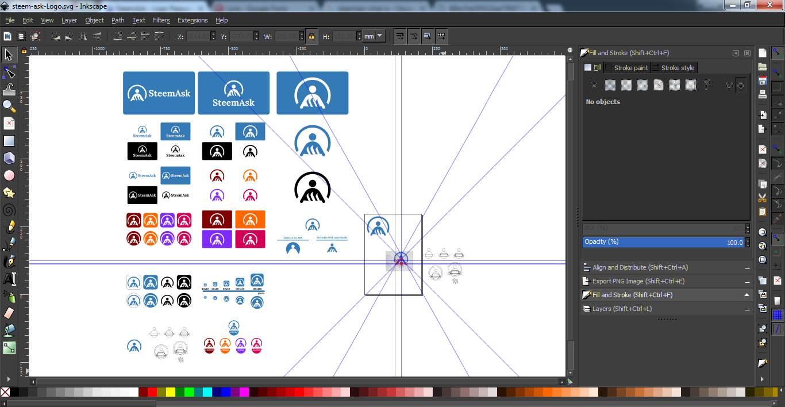
Task: Collapse the Fill and Stroke panel
Action: (666, 295)
